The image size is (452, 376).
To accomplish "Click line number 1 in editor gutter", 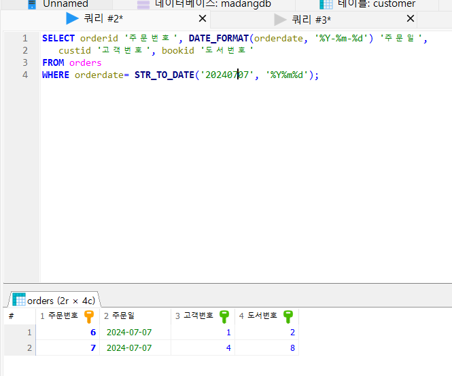I will (x=25, y=38).
